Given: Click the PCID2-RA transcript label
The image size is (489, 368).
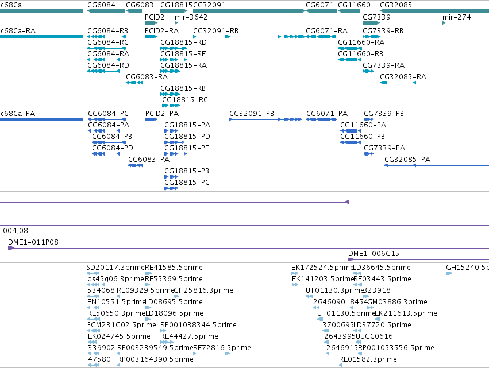Looking at the screenshot, I should [161, 31].
